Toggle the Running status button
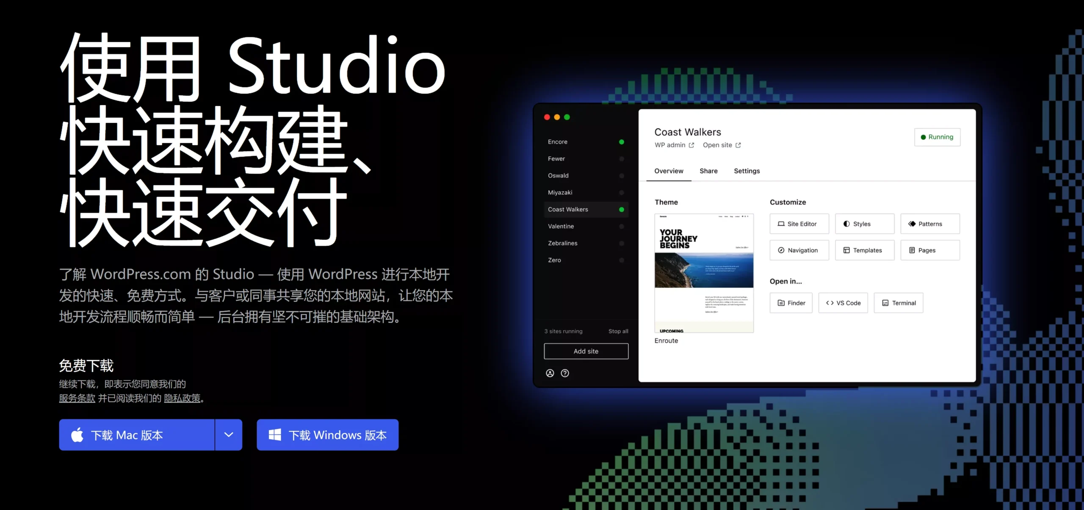The image size is (1084, 510). pyautogui.click(x=937, y=137)
